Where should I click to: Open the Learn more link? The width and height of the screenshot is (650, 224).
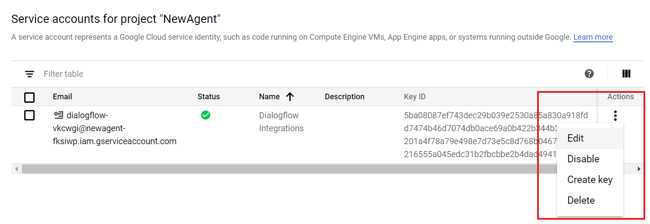[593, 37]
